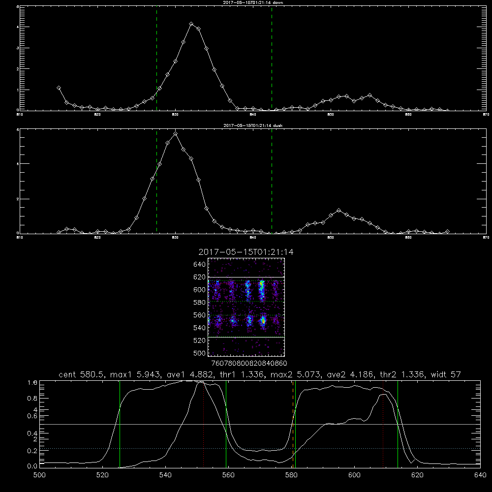Click the 0.0 y-axis label on bottom plot

32,466
